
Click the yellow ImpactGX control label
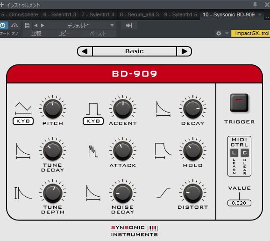tap(250, 33)
